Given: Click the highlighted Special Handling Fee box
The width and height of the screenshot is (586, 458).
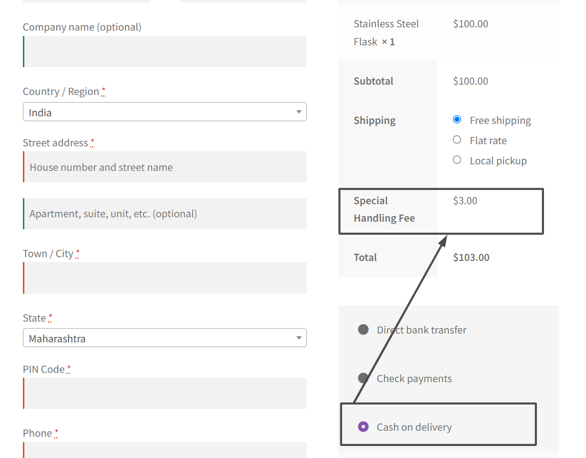Looking at the screenshot, I should (441, 211).
